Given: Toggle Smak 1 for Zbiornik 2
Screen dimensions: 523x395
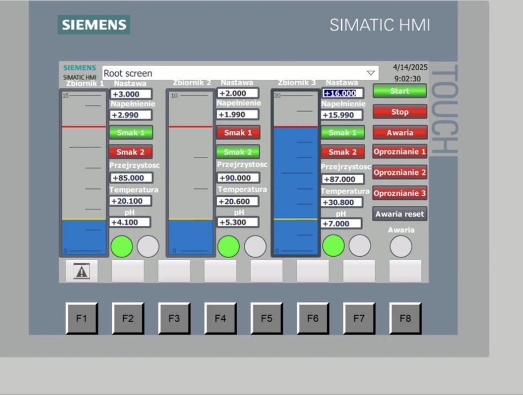Looking at the screenshot, I should pos(238,133).
